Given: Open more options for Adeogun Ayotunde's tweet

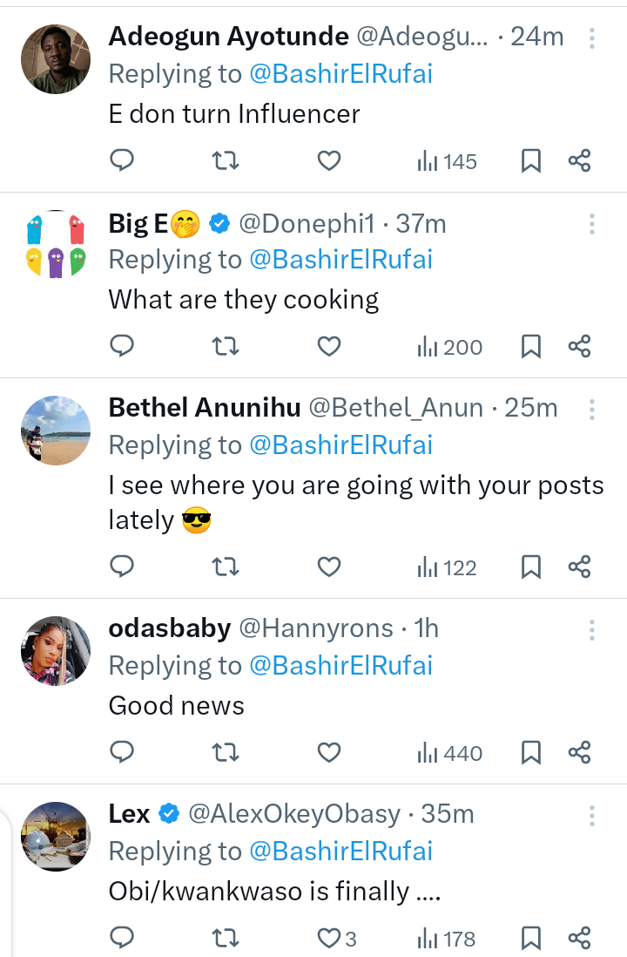Looking at the screenshot, I should coord(592,38).
